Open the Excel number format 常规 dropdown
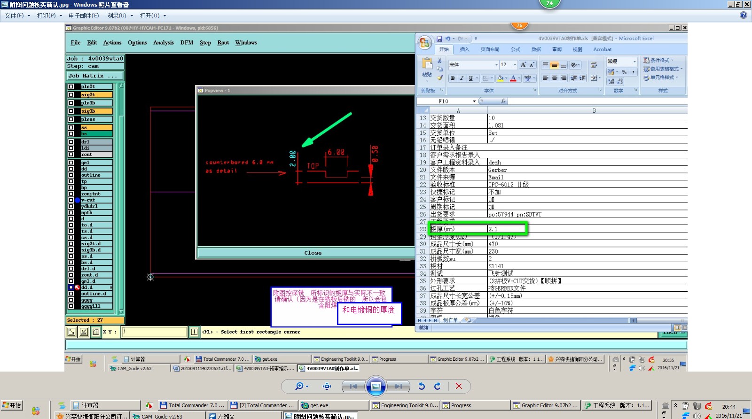Screen dimensions: 752x419 click(634, 62)
